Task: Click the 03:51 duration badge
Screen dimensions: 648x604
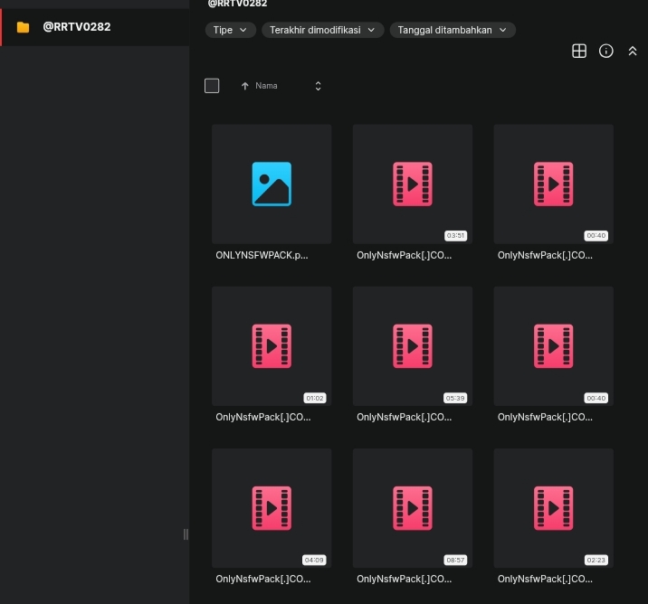Action: [x=455, y=236]
